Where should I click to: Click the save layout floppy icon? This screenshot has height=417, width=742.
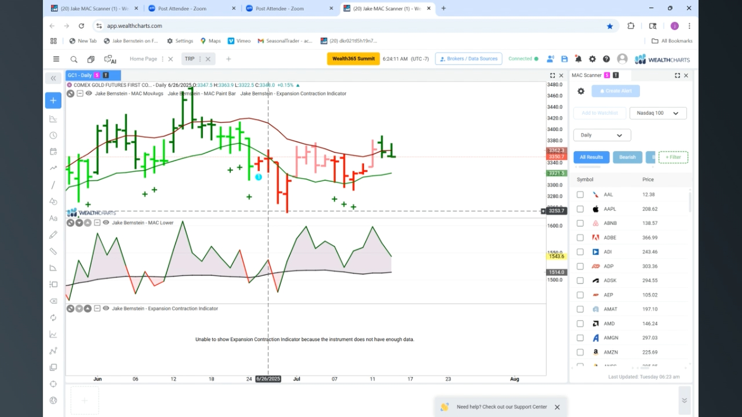tap(565, 59)
